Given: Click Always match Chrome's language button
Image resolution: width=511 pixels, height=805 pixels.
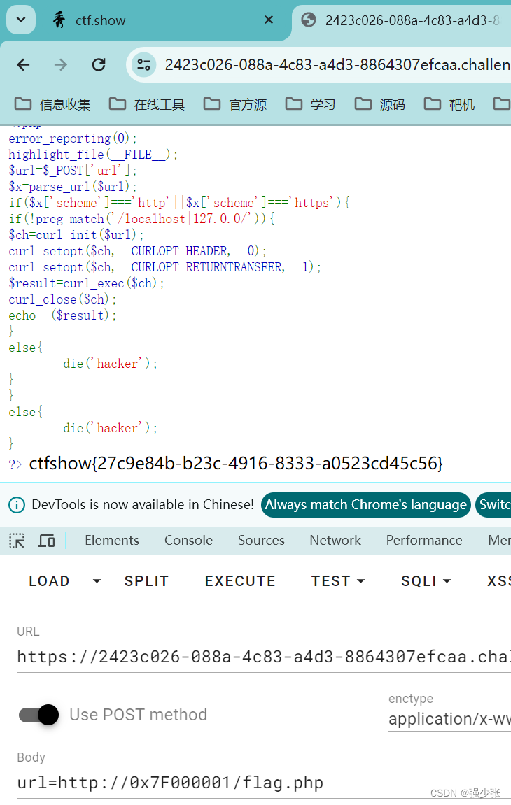Looking at the screenshot, I should [x=365, y=505].
